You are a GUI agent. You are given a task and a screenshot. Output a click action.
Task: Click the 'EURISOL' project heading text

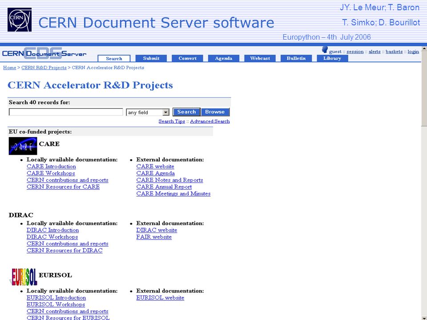click(x=55, y=275)
